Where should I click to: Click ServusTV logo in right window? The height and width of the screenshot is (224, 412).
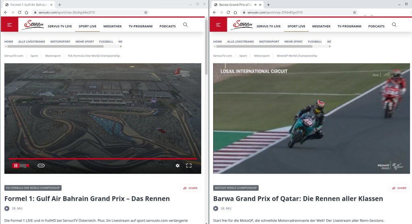(241, 25)
